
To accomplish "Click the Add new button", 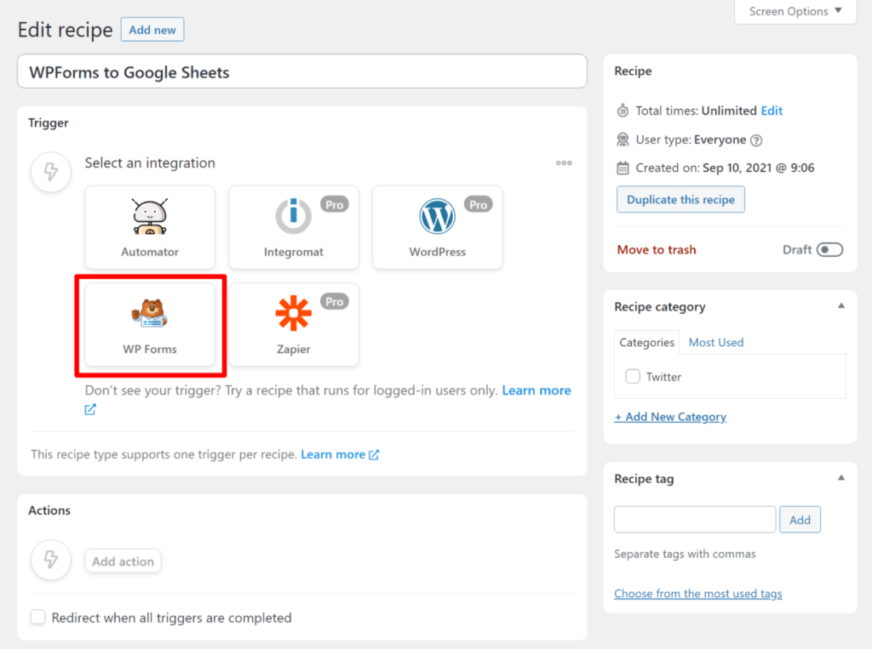I will (152, 30).
